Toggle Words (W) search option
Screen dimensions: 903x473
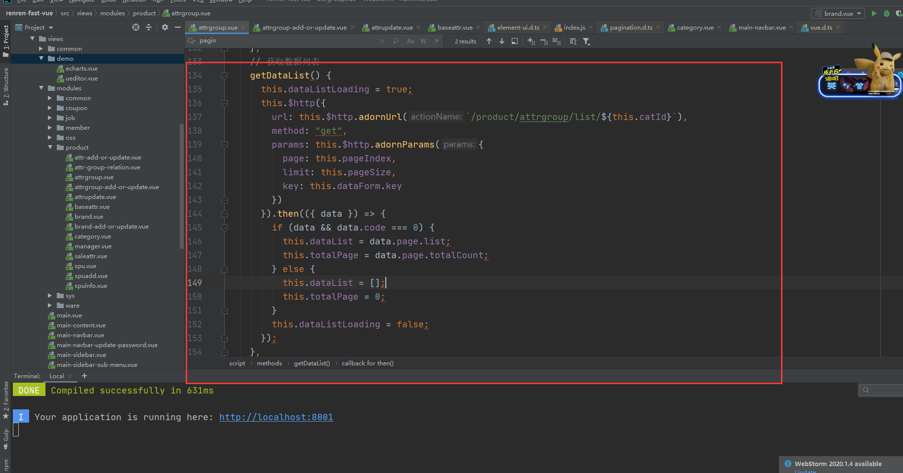pyautogui.click(x=423, y=41)
